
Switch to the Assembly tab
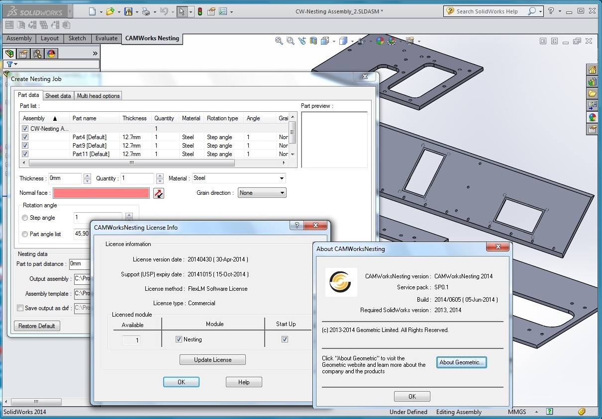pyautogui.click(x=19, y=38)
